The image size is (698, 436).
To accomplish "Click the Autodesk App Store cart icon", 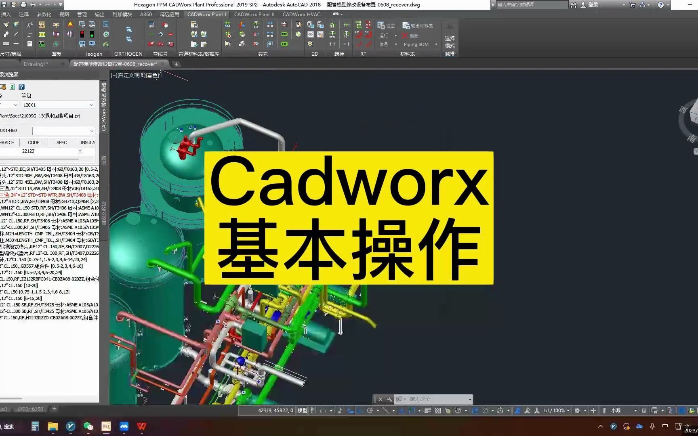I will pos(633,5).
